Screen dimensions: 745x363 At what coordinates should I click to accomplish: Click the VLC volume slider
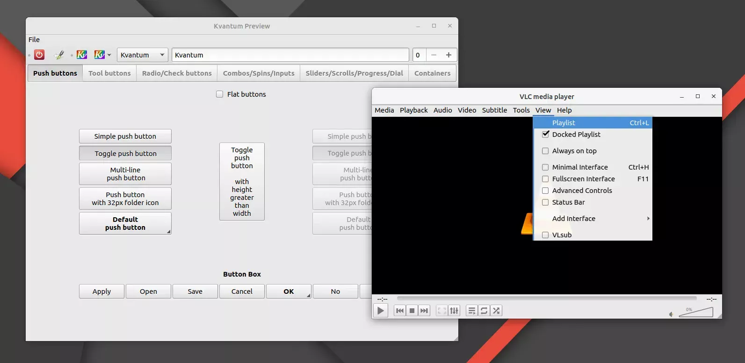[x=696, y=312]
